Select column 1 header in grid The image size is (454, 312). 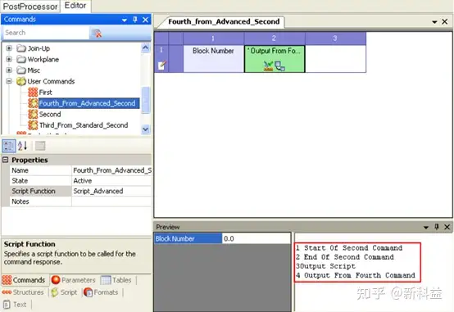(x=213, y=38)
